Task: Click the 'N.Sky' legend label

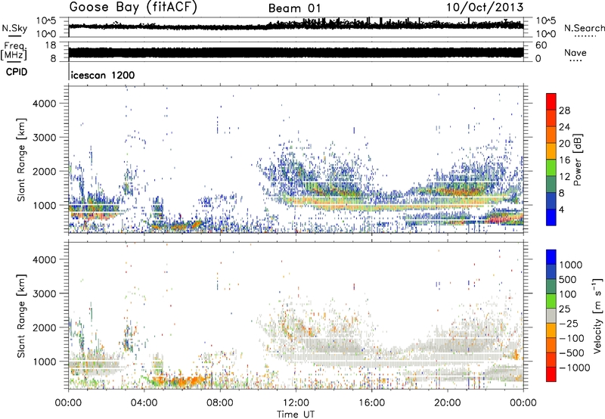Action: point(14,28)
